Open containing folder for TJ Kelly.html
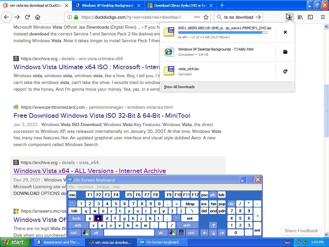 point(285,52)
